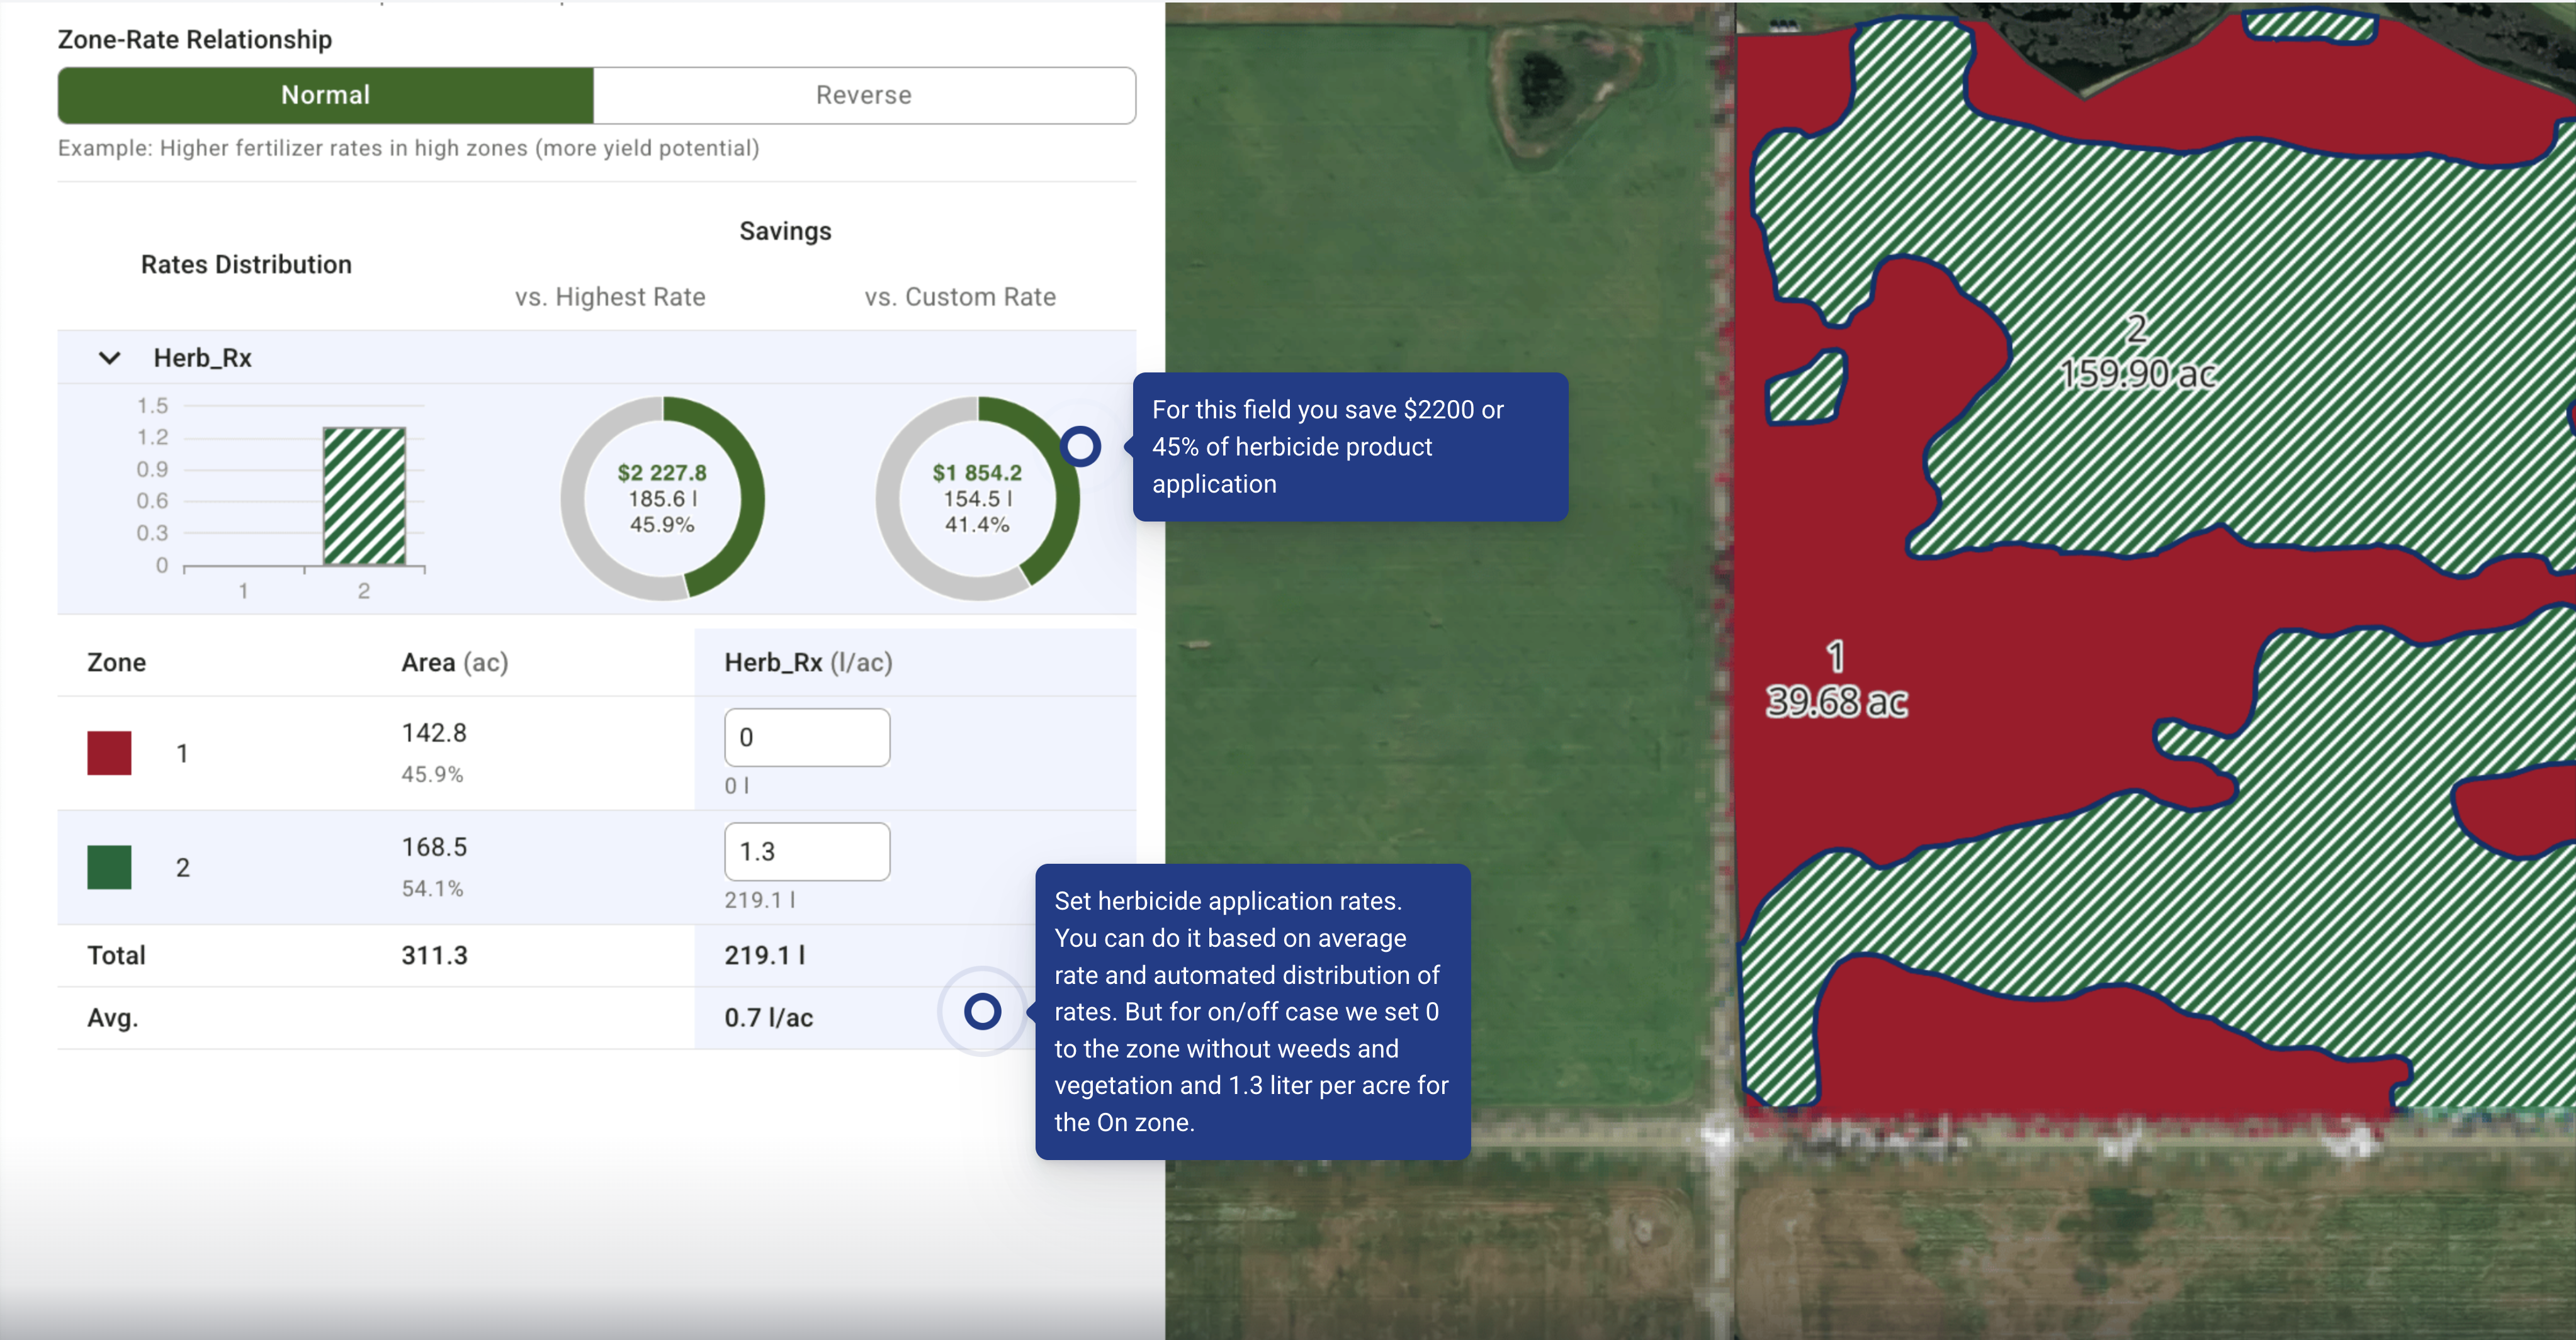The height and width of the screenshot is (1340, 2576).
Task: Collapse the Herb_Rx section
Action: [110, 357]
